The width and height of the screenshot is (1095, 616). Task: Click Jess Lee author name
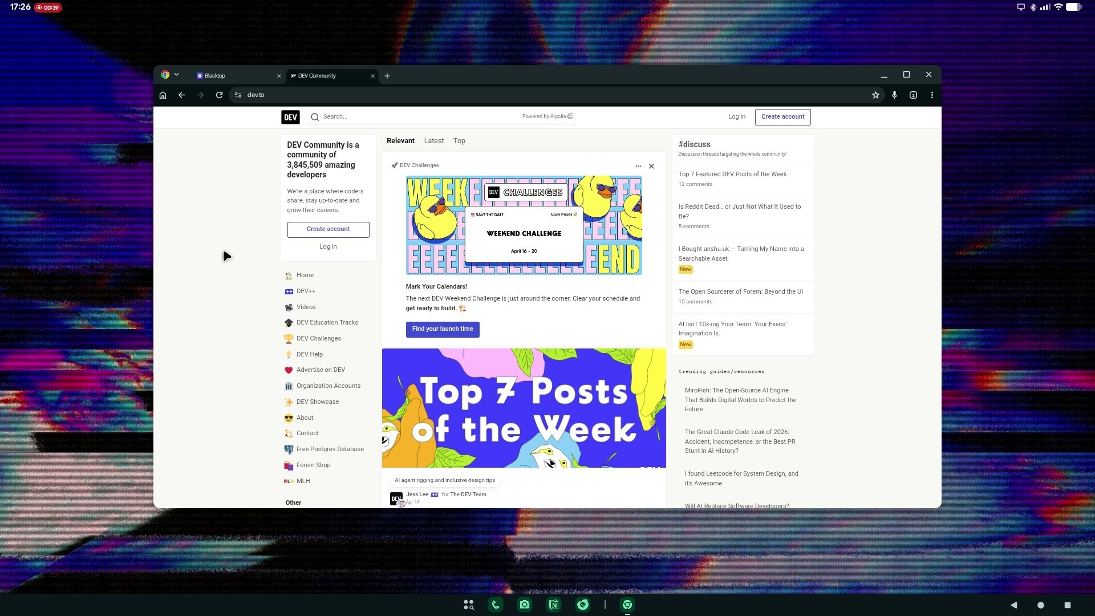point(417,495)
